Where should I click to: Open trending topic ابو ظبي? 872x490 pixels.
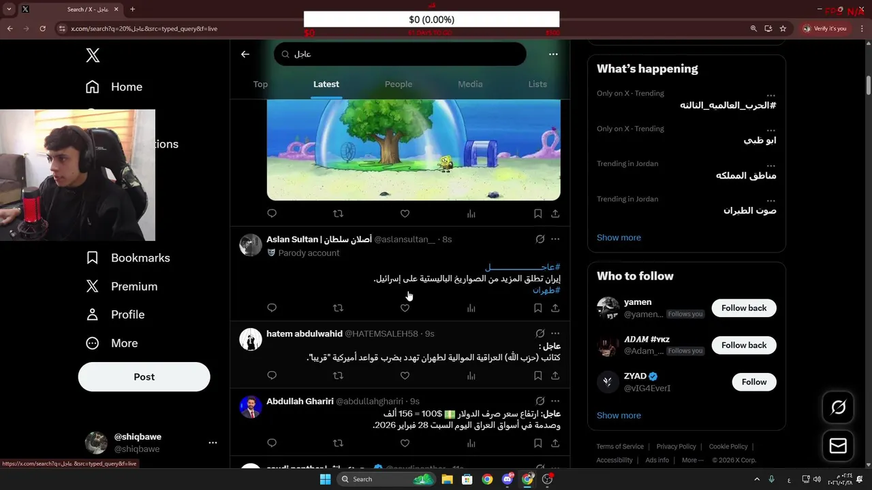tap(760, 140)
